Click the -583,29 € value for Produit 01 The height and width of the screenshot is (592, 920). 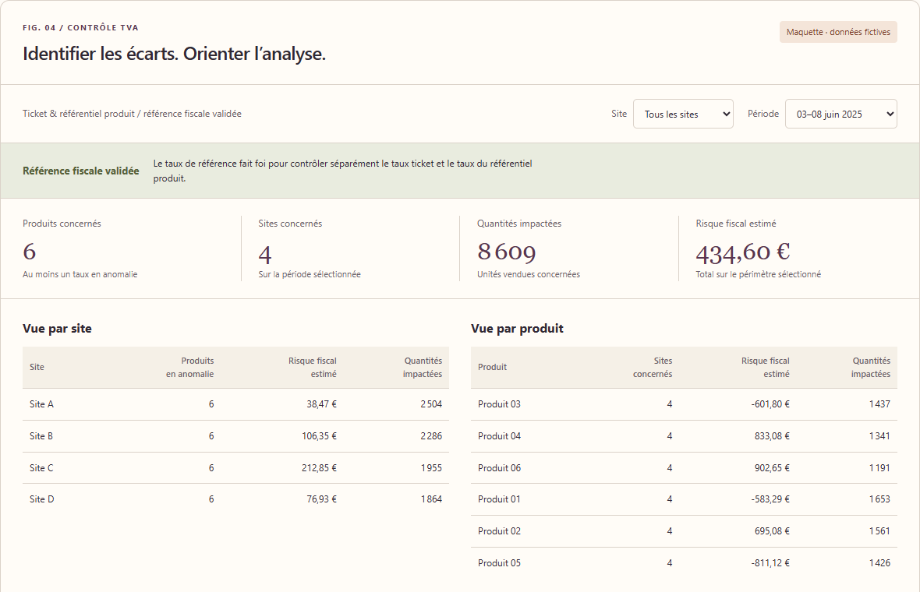click(770, 499)
